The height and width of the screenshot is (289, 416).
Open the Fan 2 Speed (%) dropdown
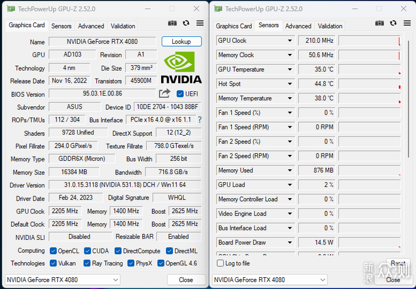290,142
